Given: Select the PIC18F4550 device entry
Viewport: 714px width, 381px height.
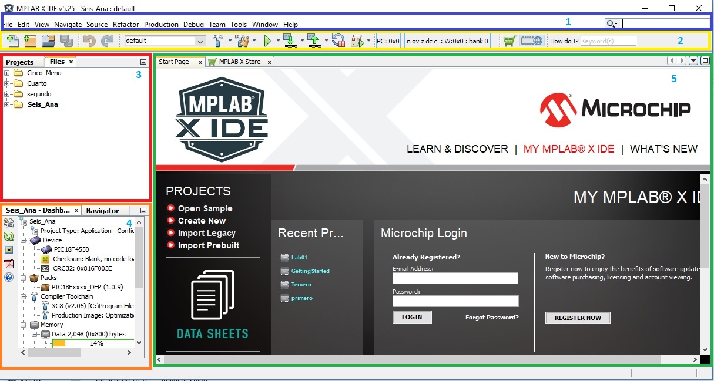Looking at the screenshot, I should [x=71, y=249].
